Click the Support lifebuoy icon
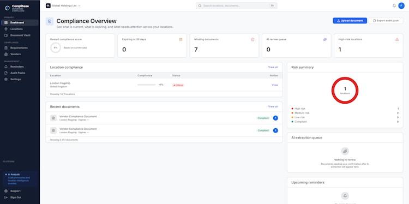This screenshot has height=204, width=409. [6, 191]
